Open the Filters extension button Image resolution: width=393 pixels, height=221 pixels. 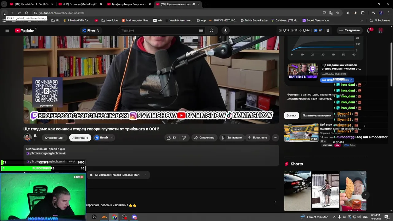pyautogui.click(x=91, y=30)
